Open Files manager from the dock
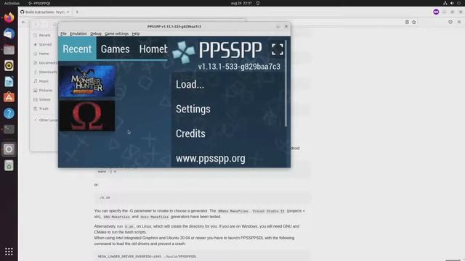Image resolution: width=465 pixels, height=261 pixels. pyautogui.click(x=9, y=50)
